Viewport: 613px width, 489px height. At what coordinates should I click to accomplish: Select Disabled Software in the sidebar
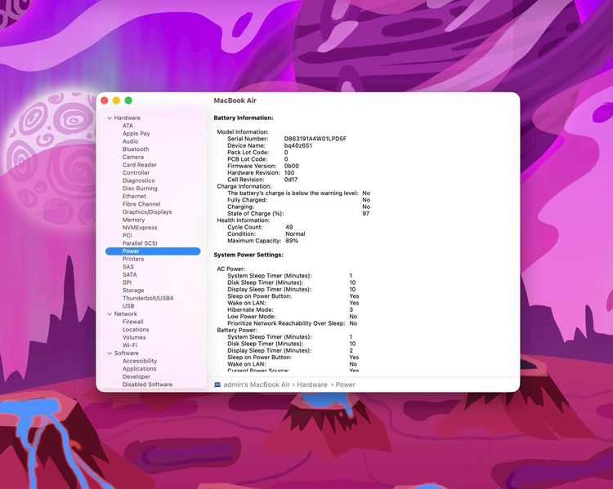click(x=147, y=385)
